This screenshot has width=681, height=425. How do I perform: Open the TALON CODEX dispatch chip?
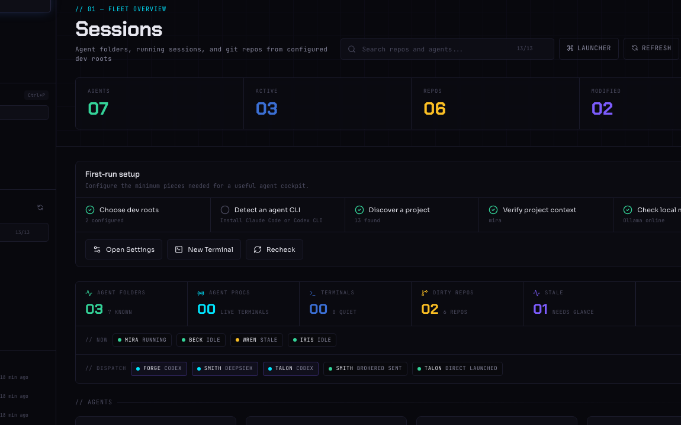pyautogui.click(x=291, y=369)
